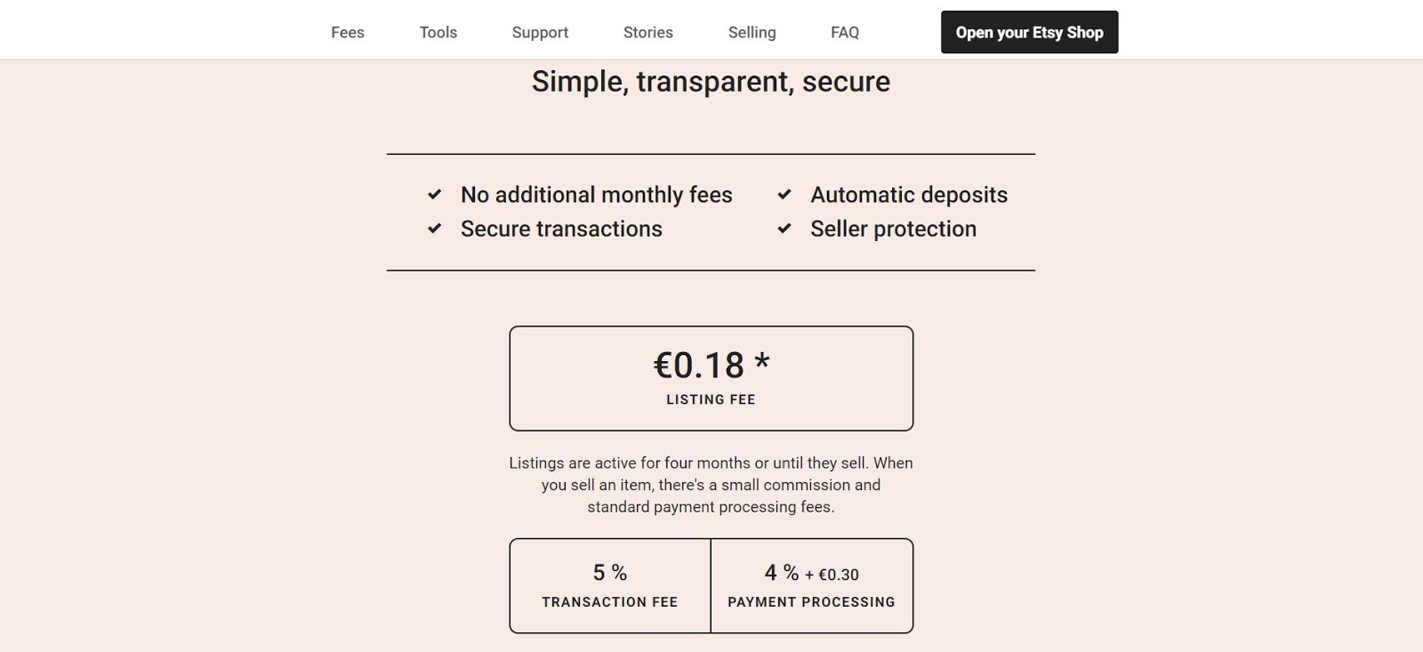Open your Etsy Shop

coord(1029,31)
